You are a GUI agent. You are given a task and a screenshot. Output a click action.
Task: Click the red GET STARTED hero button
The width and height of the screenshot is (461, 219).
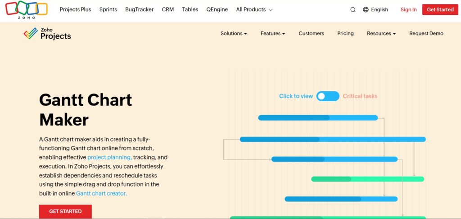coord(65,211)
